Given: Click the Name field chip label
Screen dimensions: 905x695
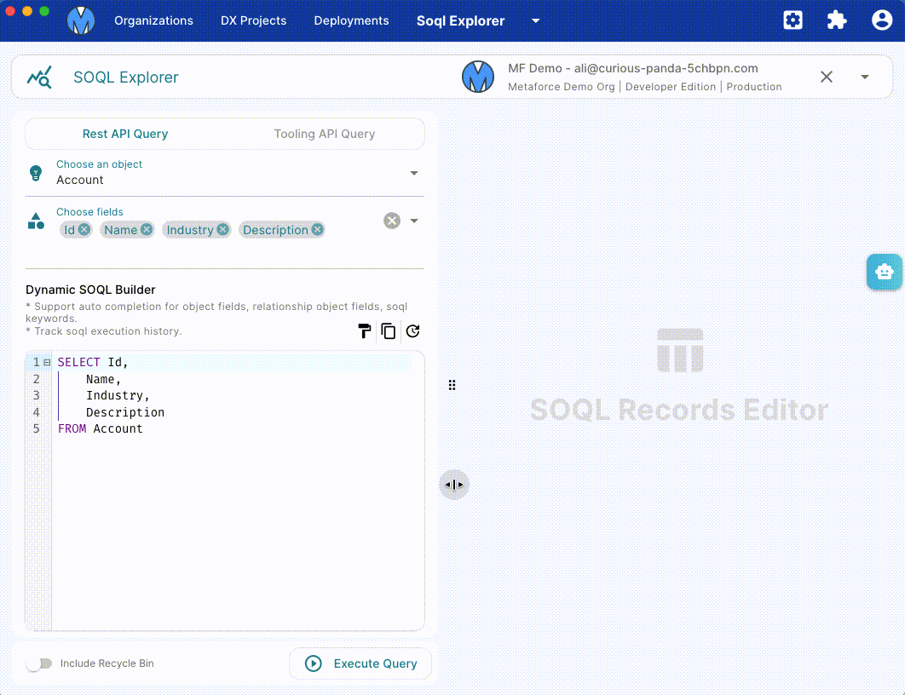Looking at the screenshot, I should click(x=121, y=230).
